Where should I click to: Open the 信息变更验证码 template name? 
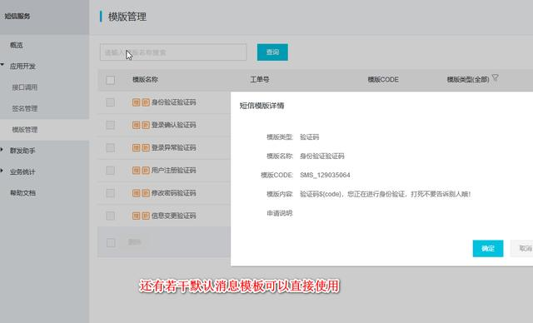tap(173, 216)
